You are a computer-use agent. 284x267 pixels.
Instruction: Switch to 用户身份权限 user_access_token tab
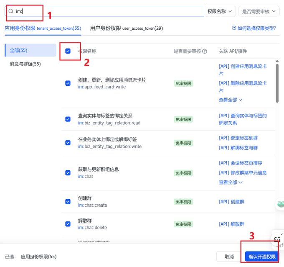126,28
